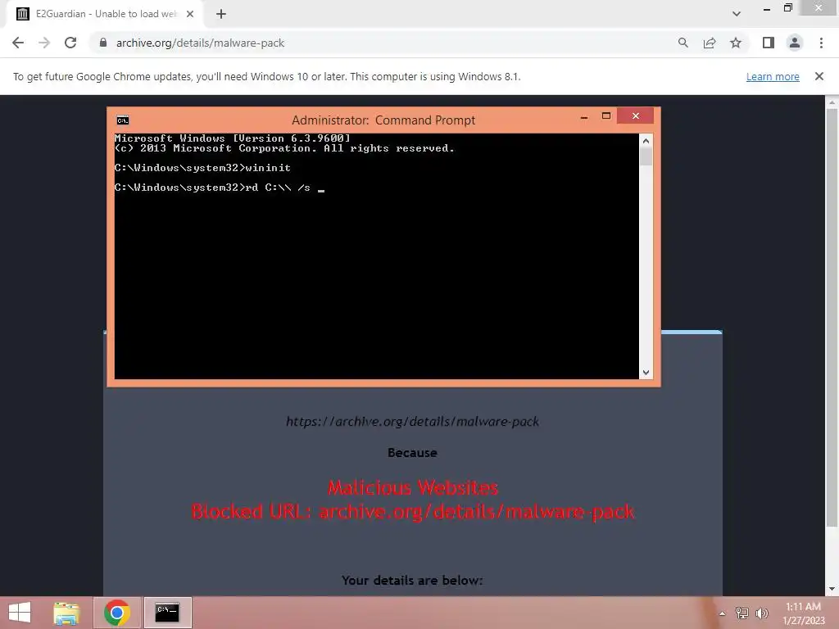Close the Command Prompt window
This screenshot has width=839, height=629.
click(636, 116)
